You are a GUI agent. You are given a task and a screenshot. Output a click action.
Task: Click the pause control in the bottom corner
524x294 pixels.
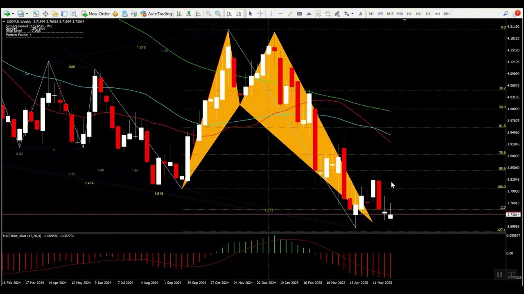(499, 275)
